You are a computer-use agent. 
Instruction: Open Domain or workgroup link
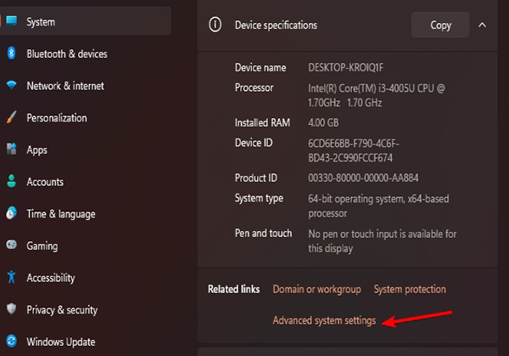coord(316,289)
